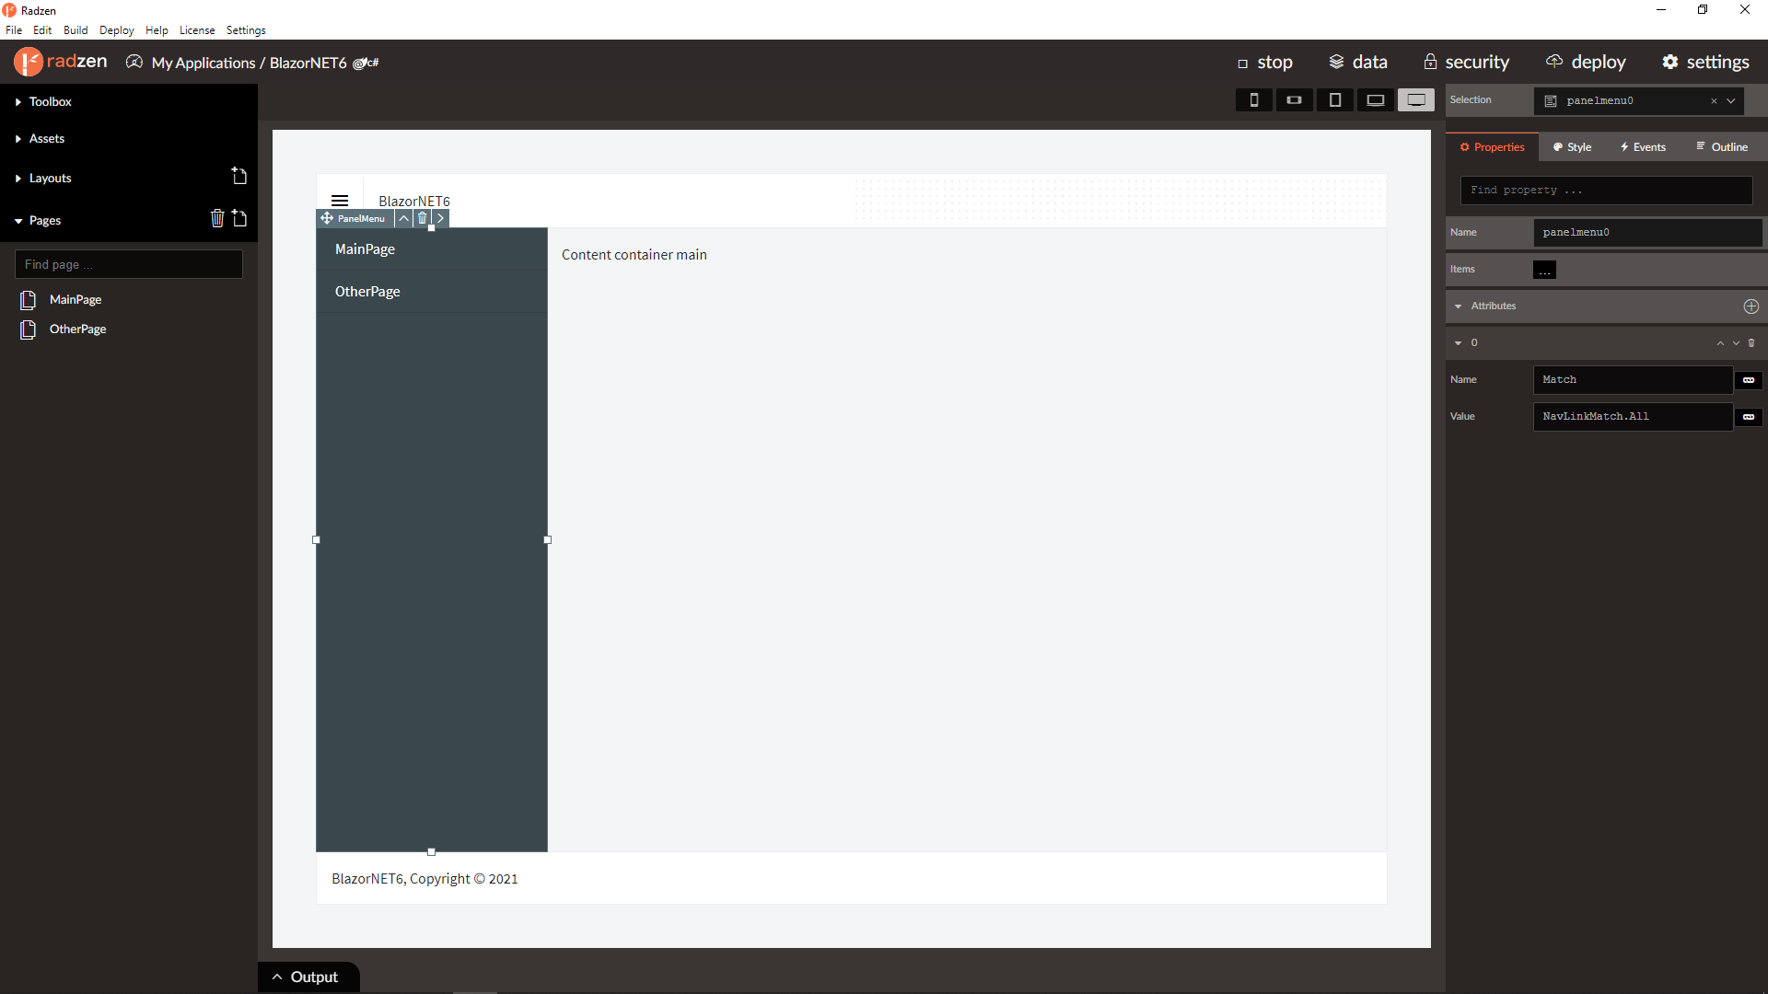Viewport: 1768px width, 994px height.
Task: Open the data sources section
Action: 1358,62
